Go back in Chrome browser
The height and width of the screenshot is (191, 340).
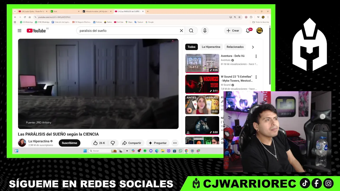pos(15,17)
